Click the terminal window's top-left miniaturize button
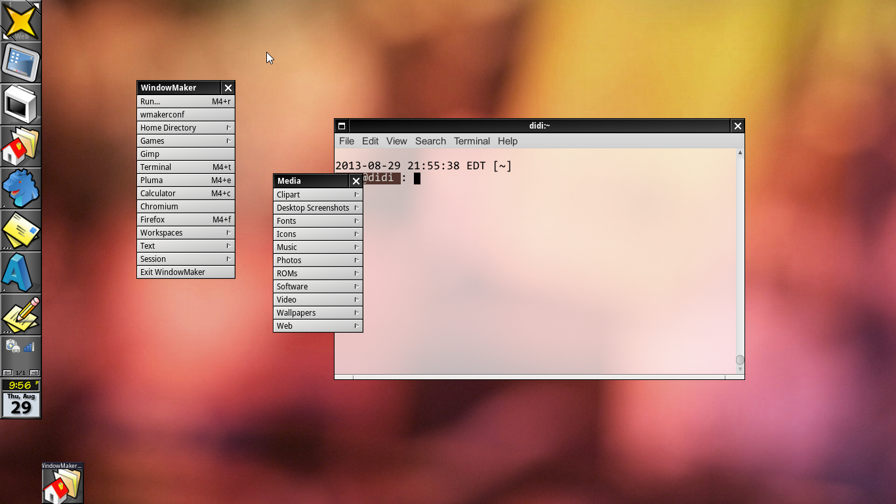Screen dimensions: 896x504 coord(342,126)
